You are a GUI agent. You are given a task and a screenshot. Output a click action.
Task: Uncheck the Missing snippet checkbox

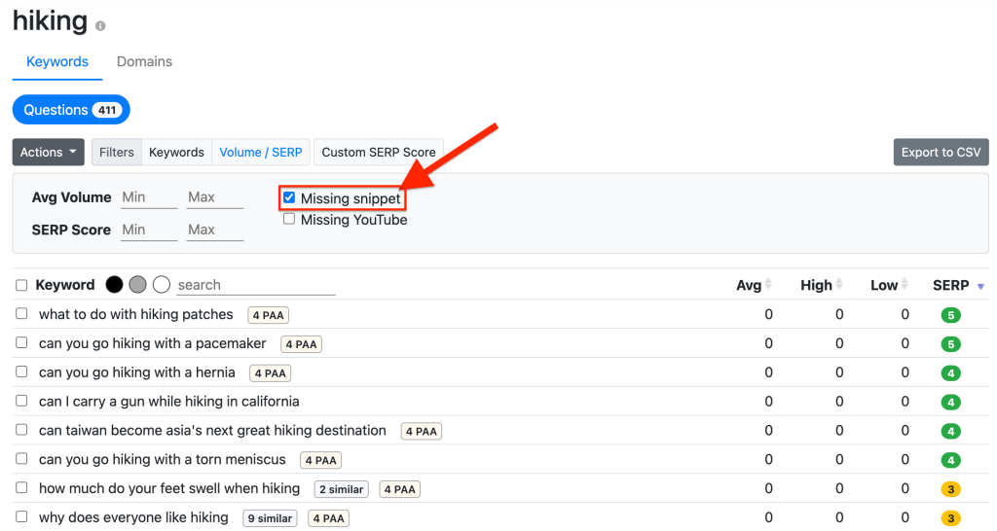click(289, 197)
